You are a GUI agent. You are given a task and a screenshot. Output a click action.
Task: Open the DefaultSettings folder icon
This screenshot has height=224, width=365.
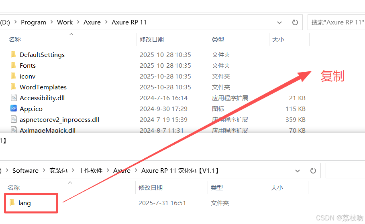tap(14, 54)
